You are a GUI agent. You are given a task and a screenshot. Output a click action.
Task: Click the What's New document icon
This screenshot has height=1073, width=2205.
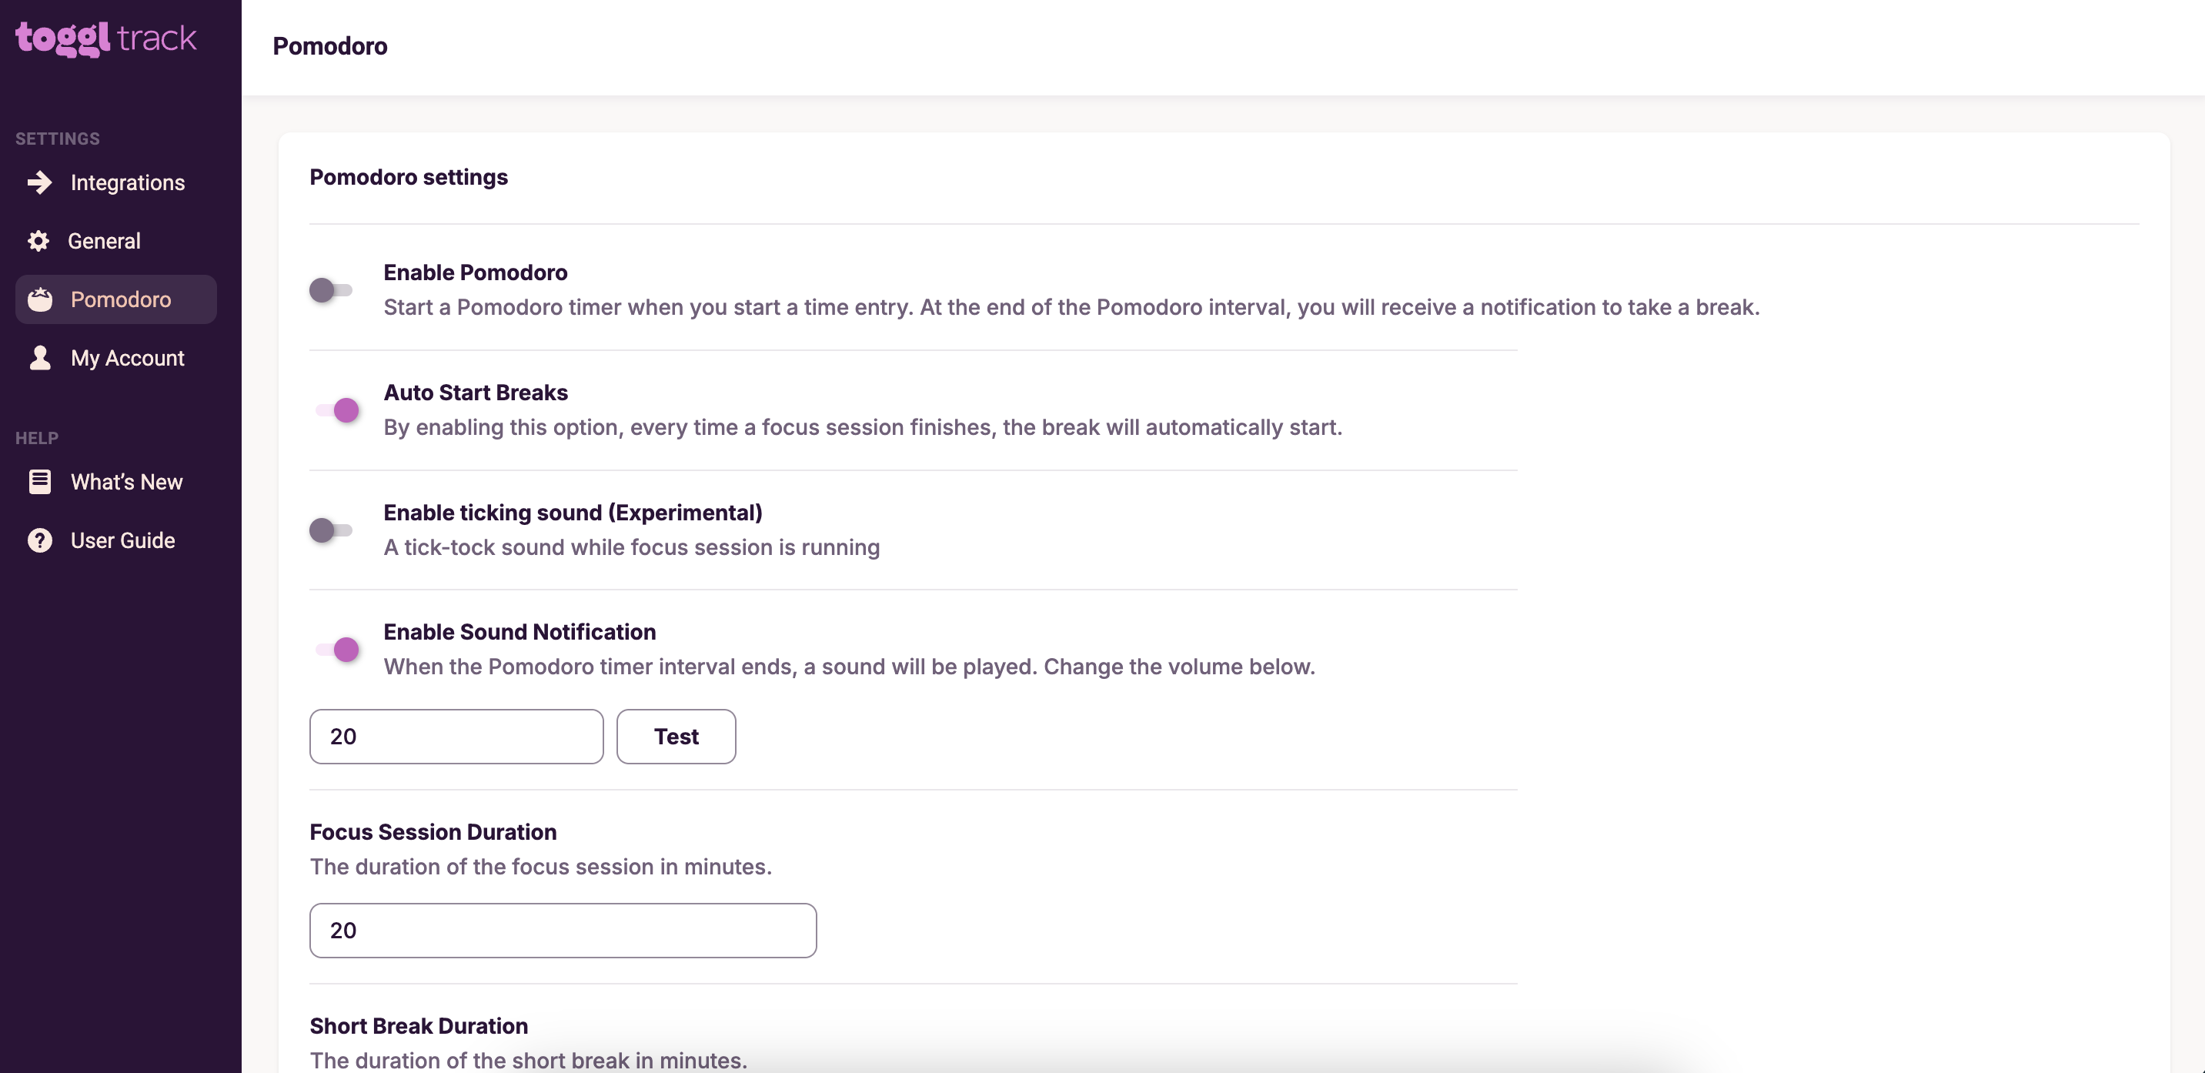(x=39, y=482)
